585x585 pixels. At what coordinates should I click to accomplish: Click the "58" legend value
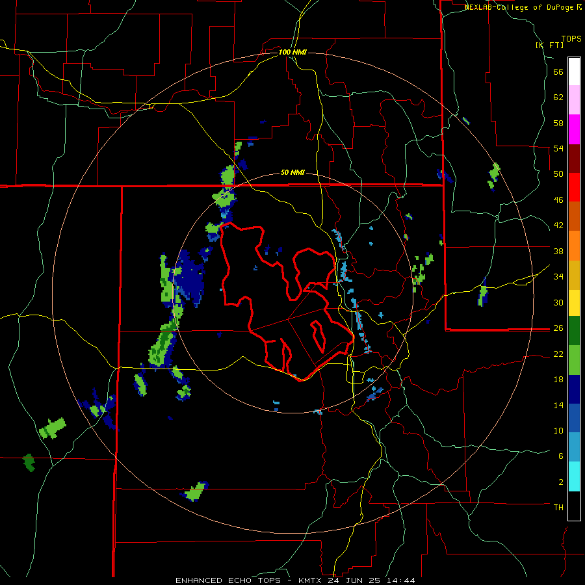558,123
